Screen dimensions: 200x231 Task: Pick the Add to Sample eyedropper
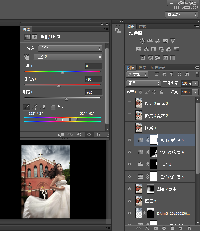(x=35, y=107)
